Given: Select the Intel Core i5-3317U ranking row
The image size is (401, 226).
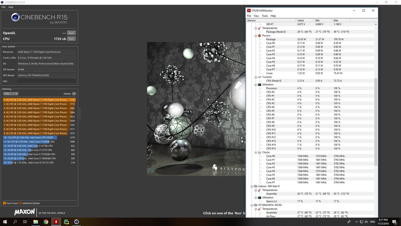Looking at the screenshot, I should click(x=40, y=163).
